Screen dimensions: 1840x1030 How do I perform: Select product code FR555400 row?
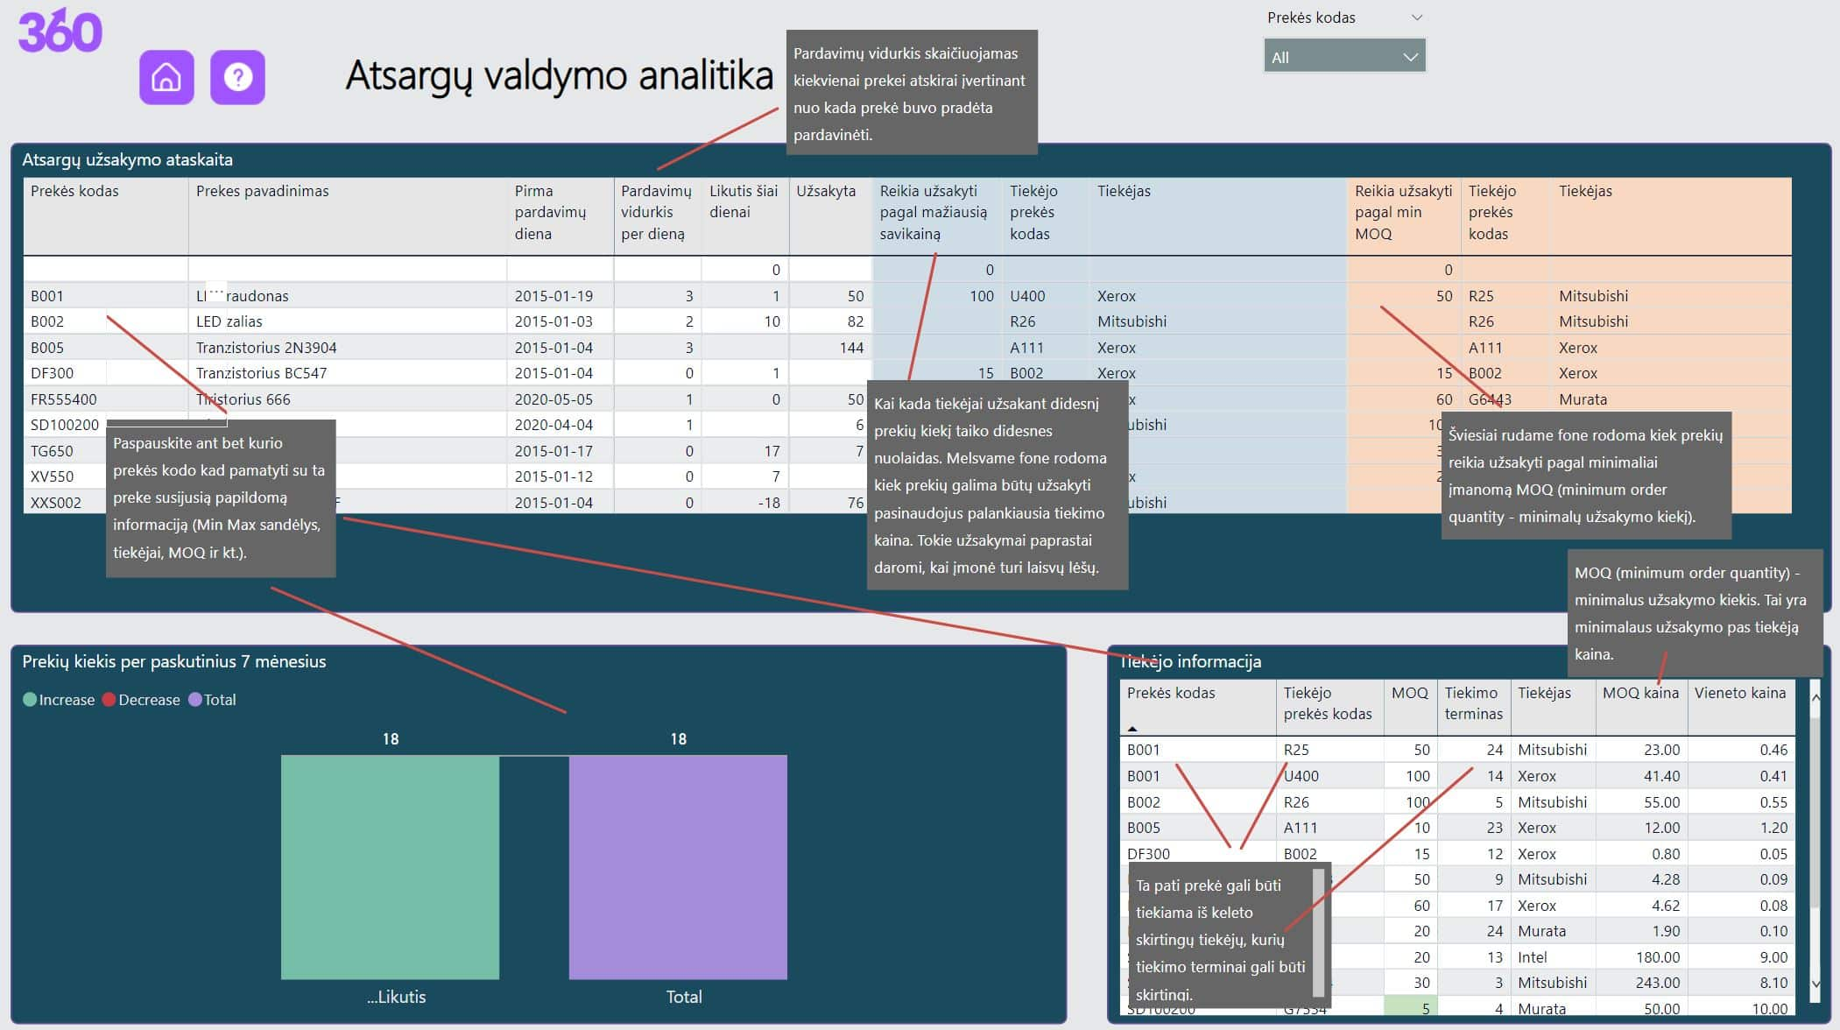[63, 399]
